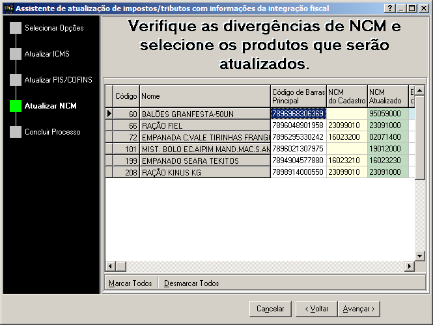Screen dimensions: 433x325
Task: Sort by the Código column header
Action: [x=126, y=96]
